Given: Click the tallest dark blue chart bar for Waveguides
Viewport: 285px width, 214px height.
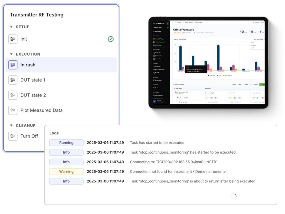Looking at the screenshot, I should 218,58.
